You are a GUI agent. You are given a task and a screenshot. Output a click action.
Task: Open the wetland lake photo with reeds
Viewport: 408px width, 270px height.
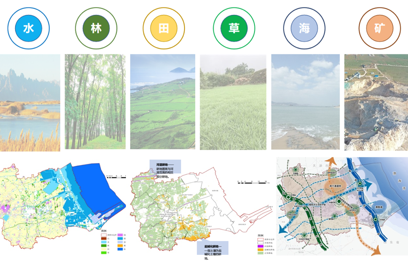30,102
